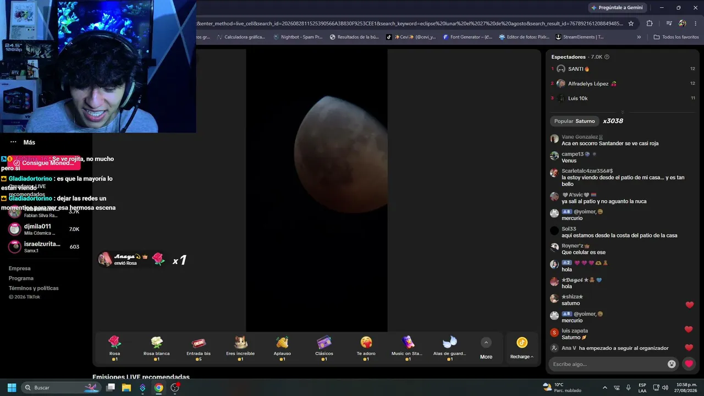Viewport: 704px width, 396px height.
Task: Open the Recharge coins menu
Action: pos(522,349)
